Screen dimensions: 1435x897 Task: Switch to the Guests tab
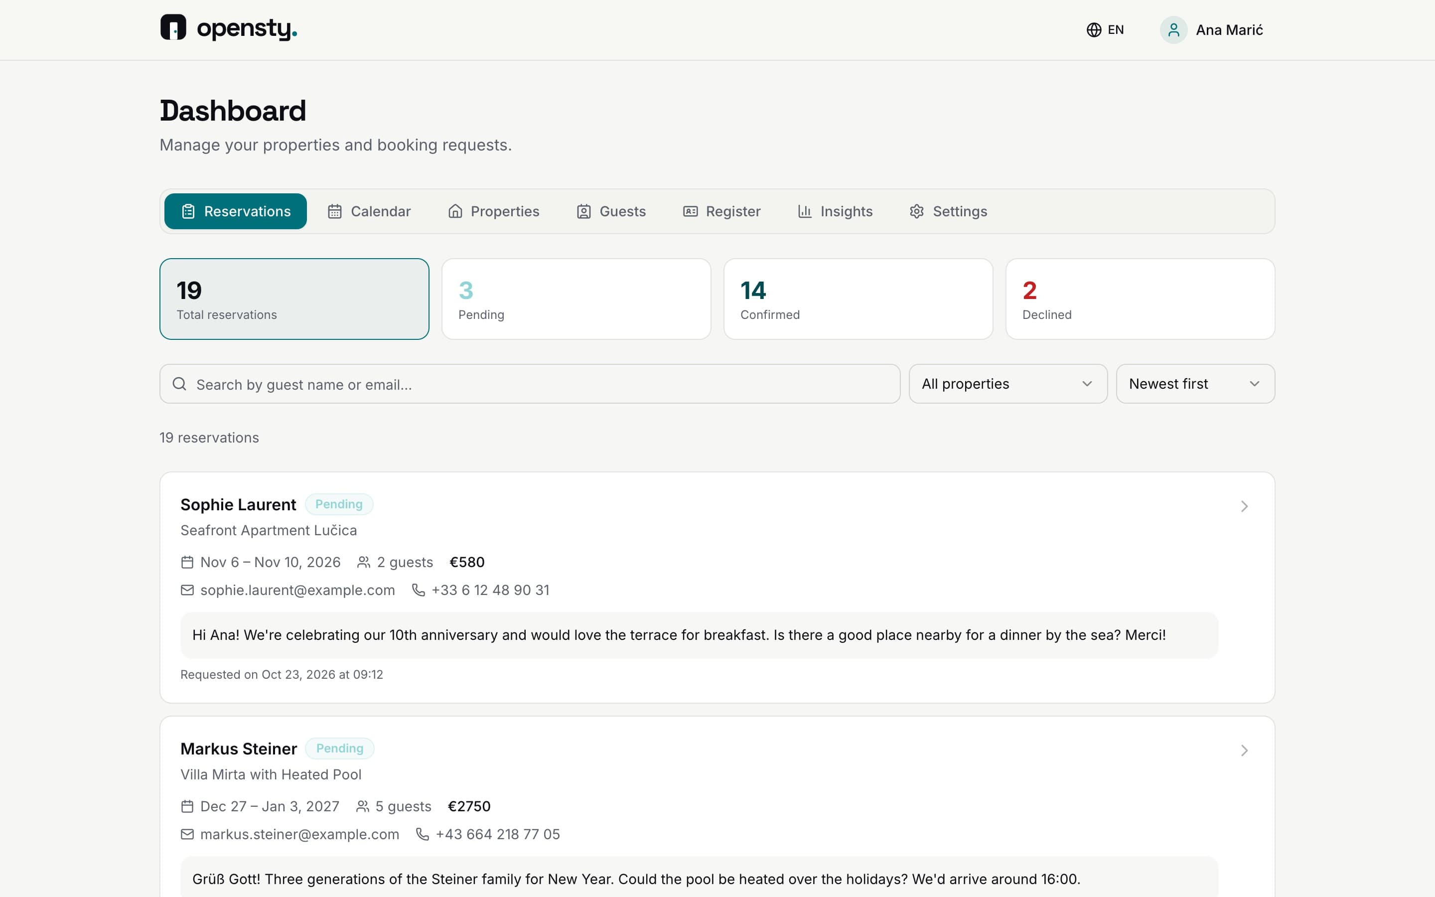click(x=611, y=211)
